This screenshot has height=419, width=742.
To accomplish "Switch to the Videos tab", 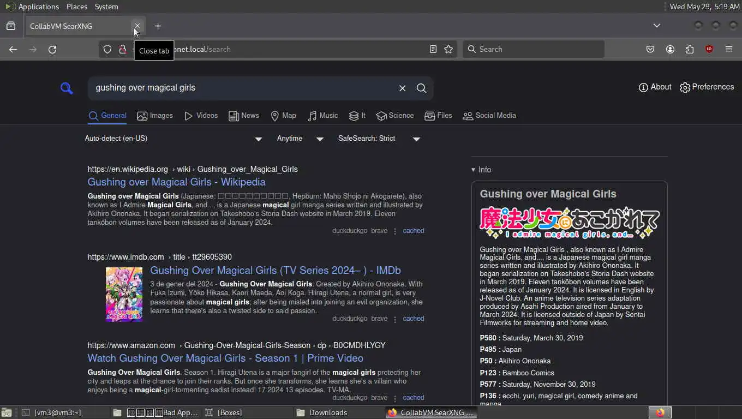I will pyautogui.click(x=201, y=116).
